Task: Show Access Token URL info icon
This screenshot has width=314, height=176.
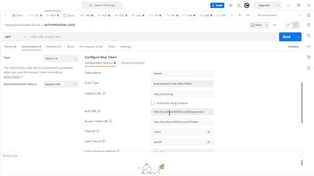Action: [x=110, y=121]
